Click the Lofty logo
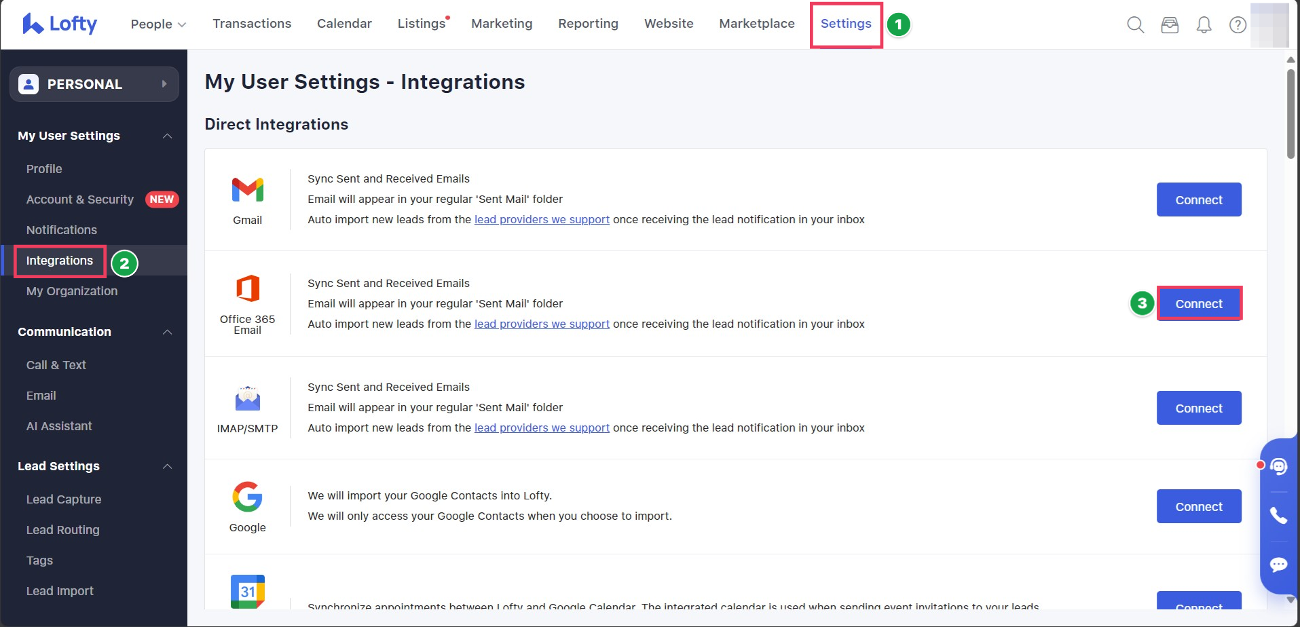1300x627 pixels. tap(60, 24)
